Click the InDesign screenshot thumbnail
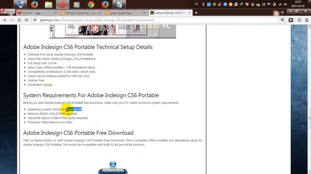This screenshot has width=311, height=174. (x=113, y=31)
